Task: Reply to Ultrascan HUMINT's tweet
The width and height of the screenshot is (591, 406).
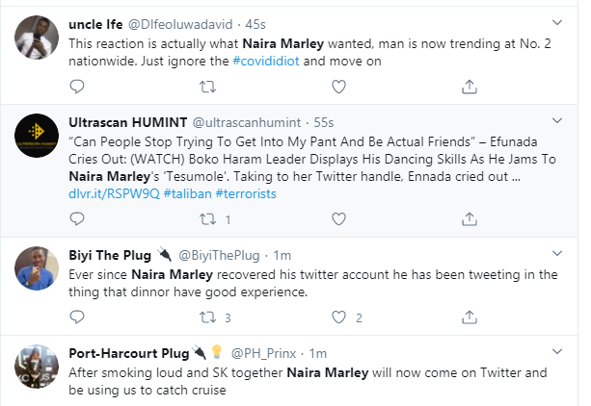Action: coord(76,220)
